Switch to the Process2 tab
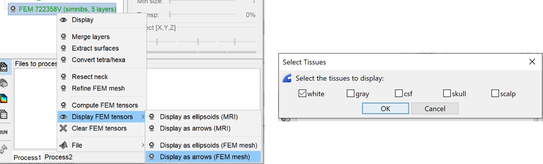The height and width of the screenshot is (164, 543). [58, 157]
